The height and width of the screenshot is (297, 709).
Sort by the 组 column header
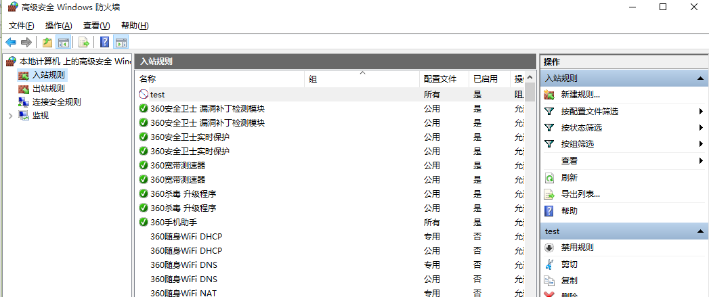pyautogui.click(x=362, y=79)
